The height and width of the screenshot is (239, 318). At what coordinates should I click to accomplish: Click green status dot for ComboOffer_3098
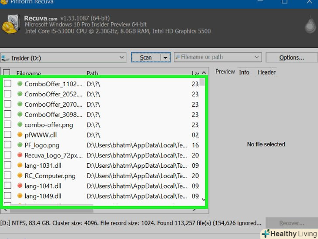[20, 114]
